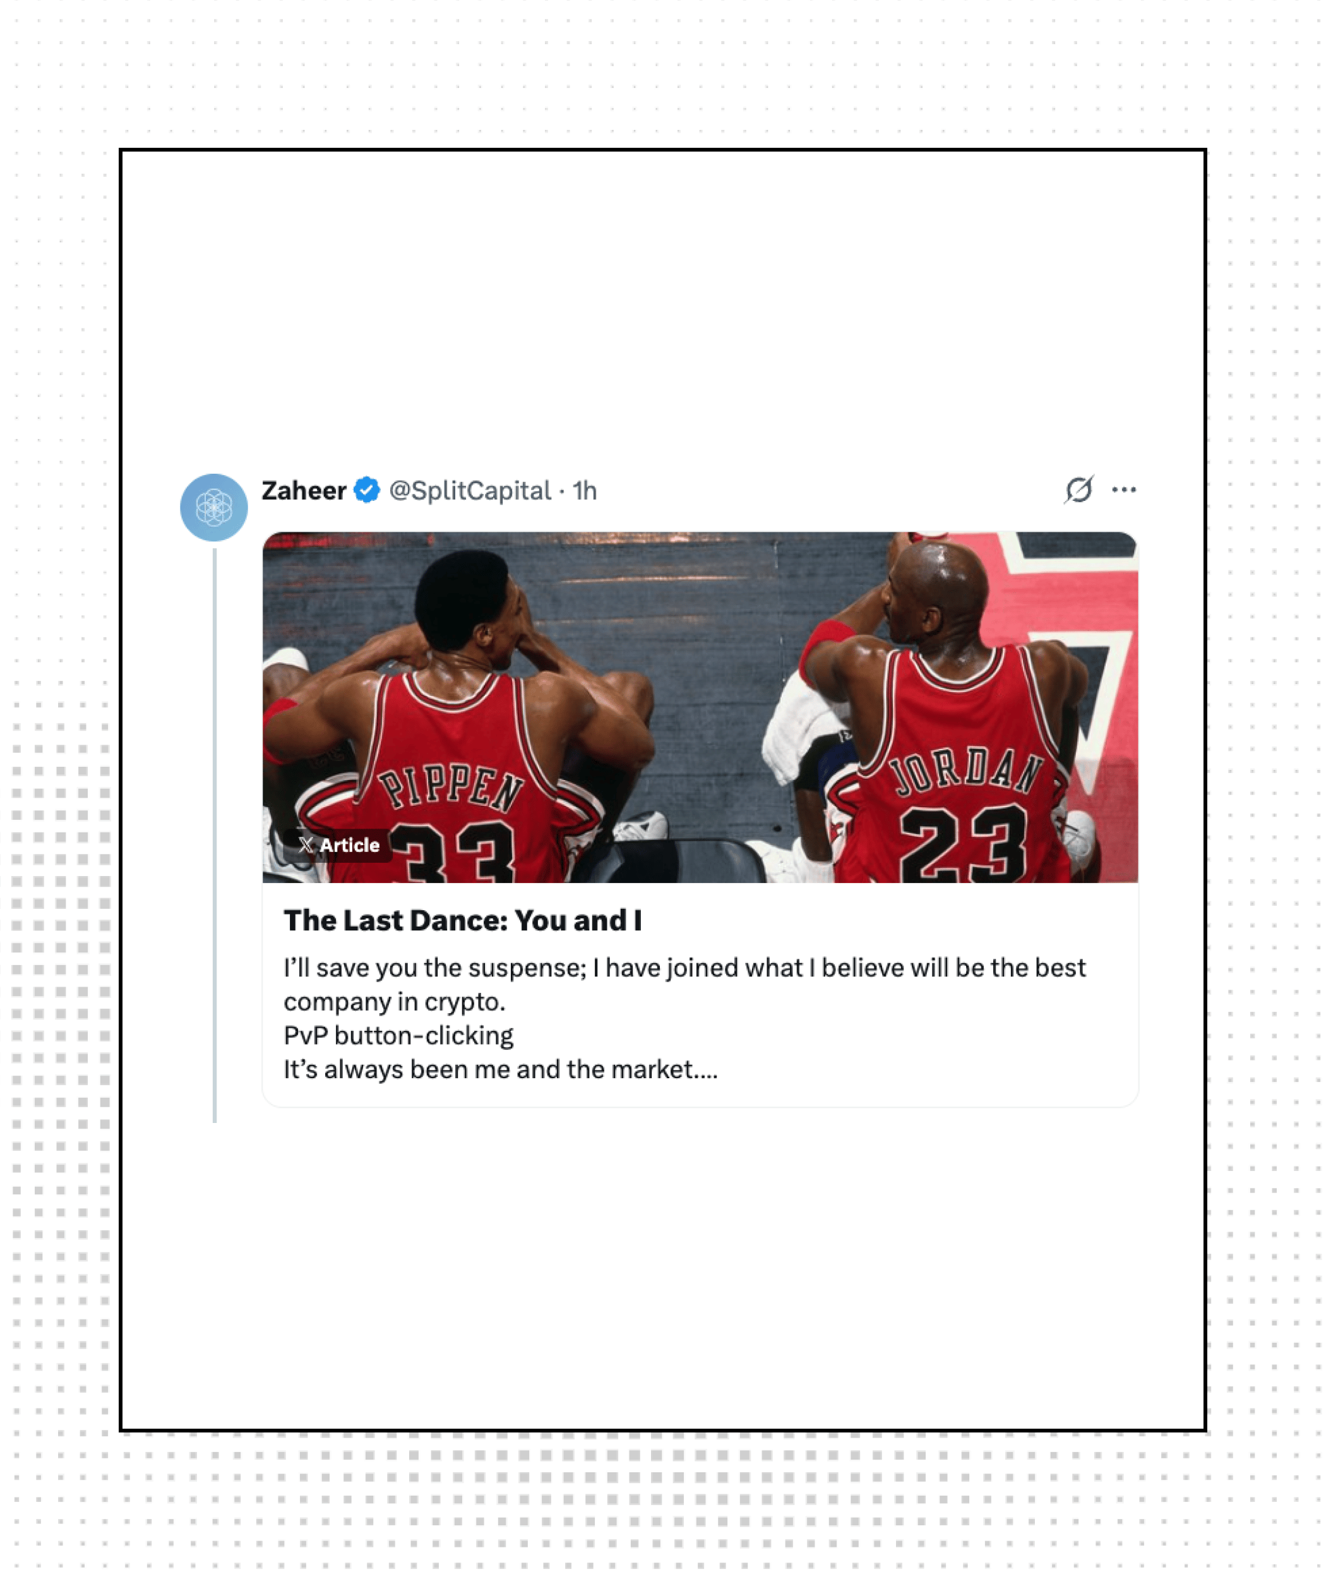Click the 1h post timestamp
1326x1579 pixels.
pos(585,491)
